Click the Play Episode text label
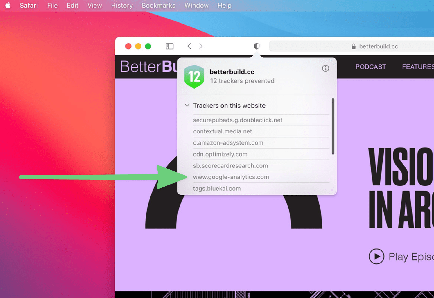This screenshot has height=298, width=434. pos(411,257)
